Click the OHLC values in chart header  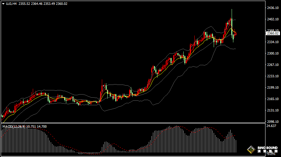point(43,3)
